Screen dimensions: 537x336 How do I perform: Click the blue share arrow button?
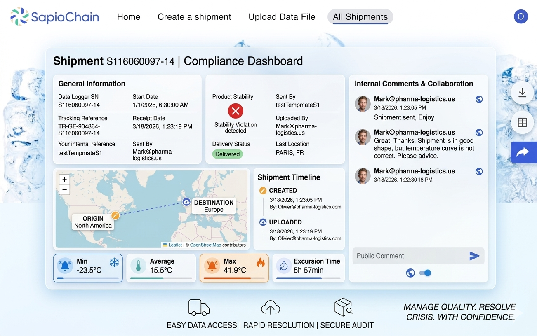[523, 152]
